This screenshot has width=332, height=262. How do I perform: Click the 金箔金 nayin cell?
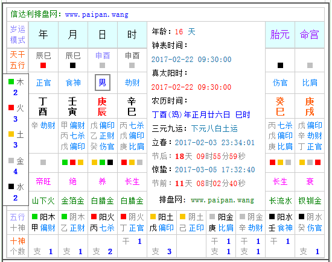(x=73, y=201)
